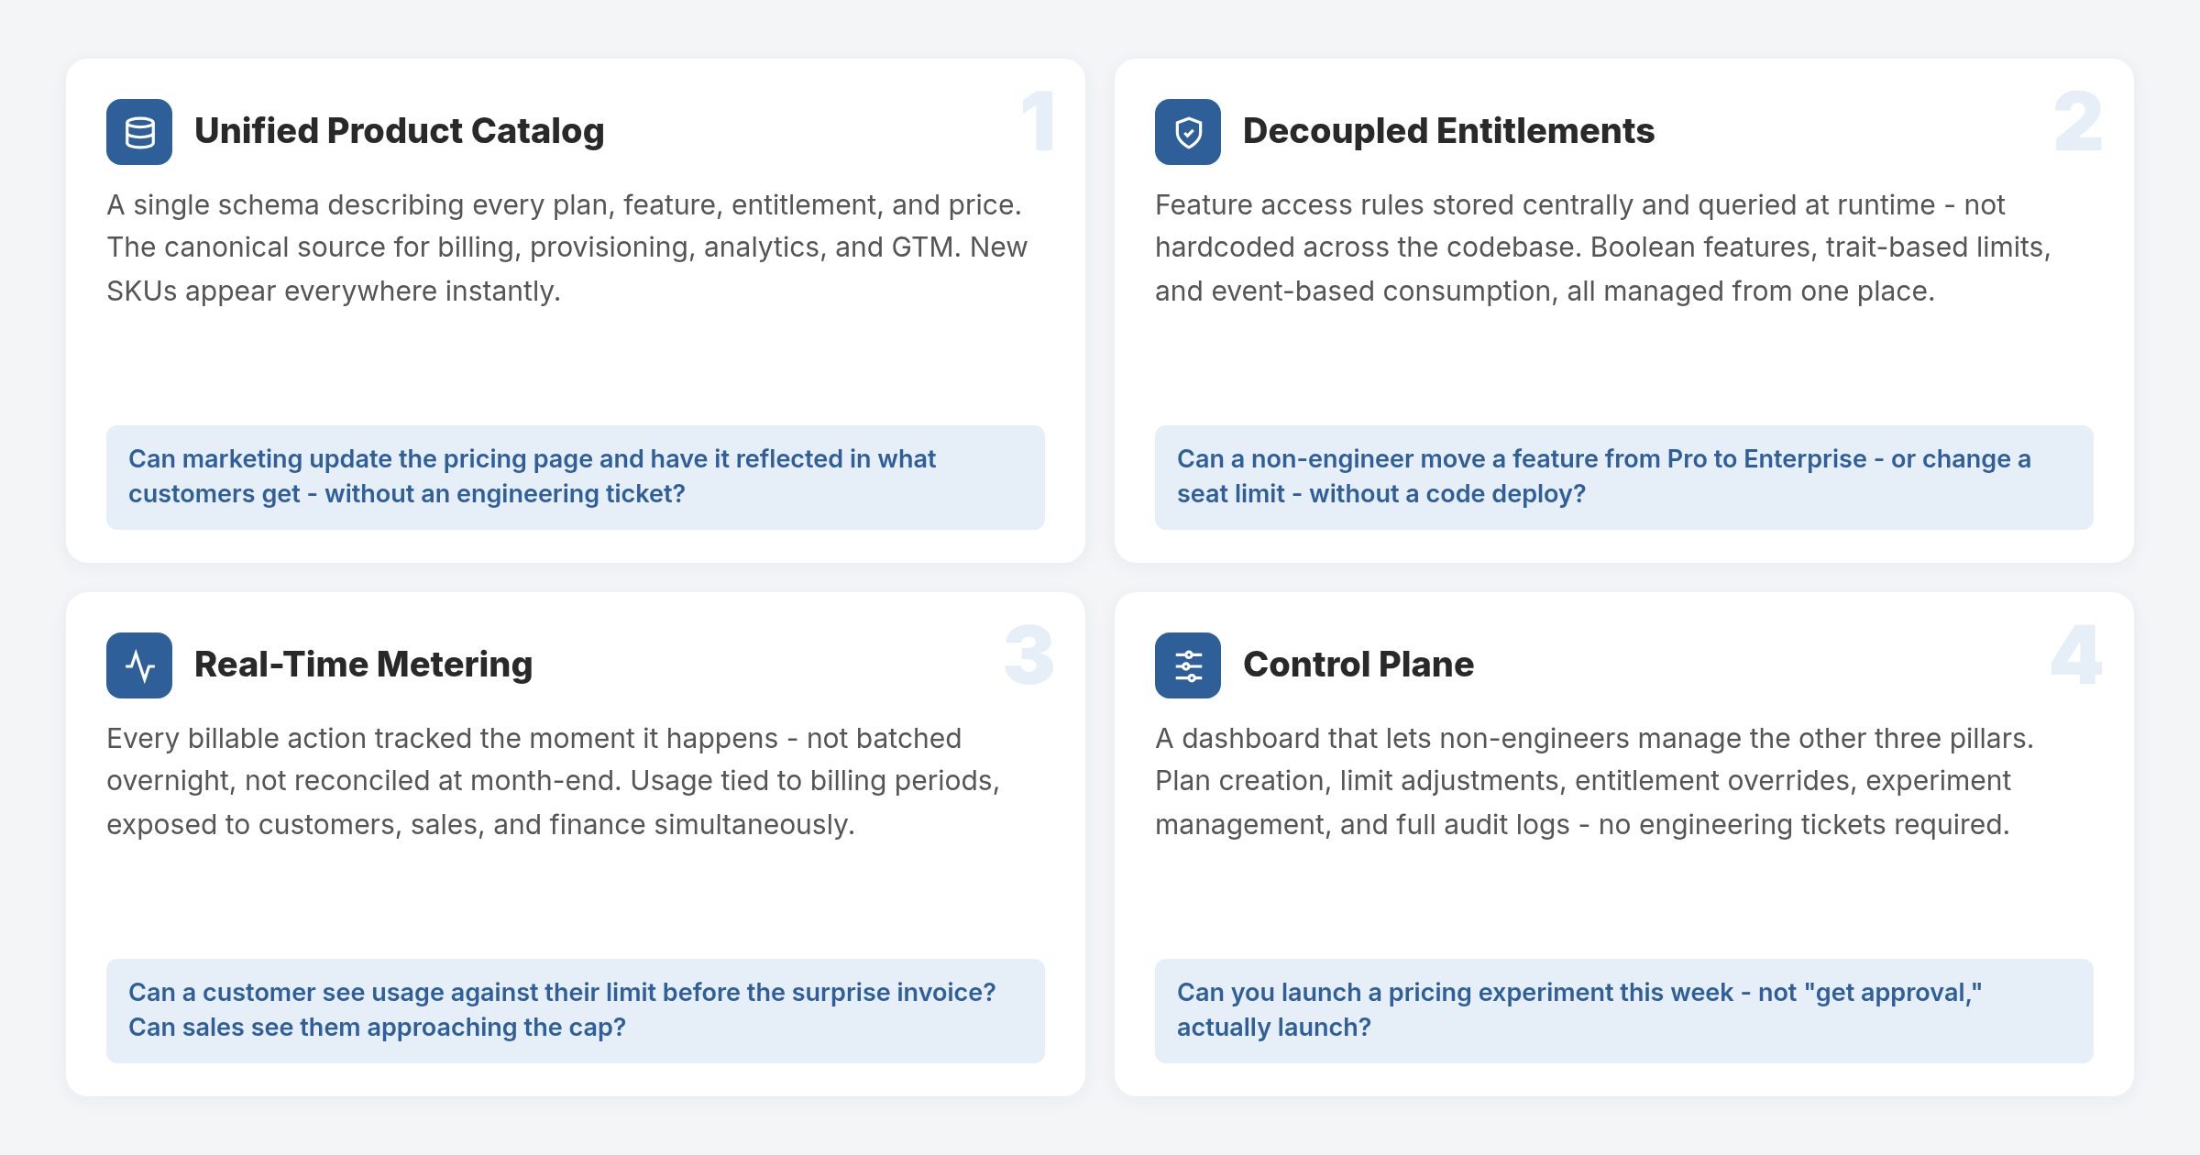The width and height of the screenshot is (2200, 1155).
Task: Click the sliders icon beside Control Plane
Action: (x=1188, y=665)
